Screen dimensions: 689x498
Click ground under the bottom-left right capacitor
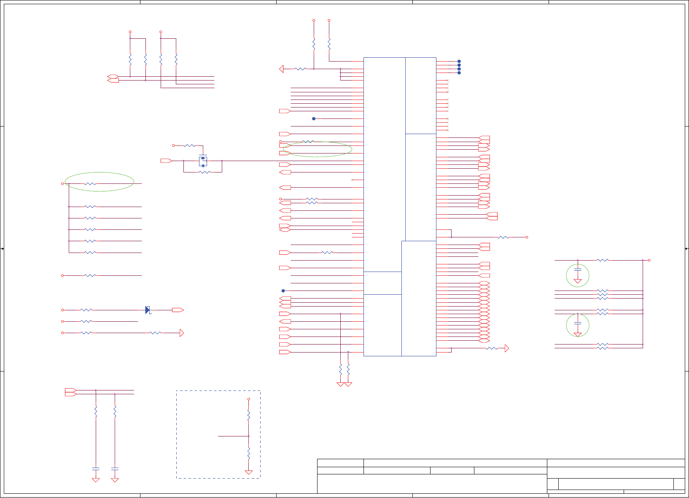pos(115,480)
